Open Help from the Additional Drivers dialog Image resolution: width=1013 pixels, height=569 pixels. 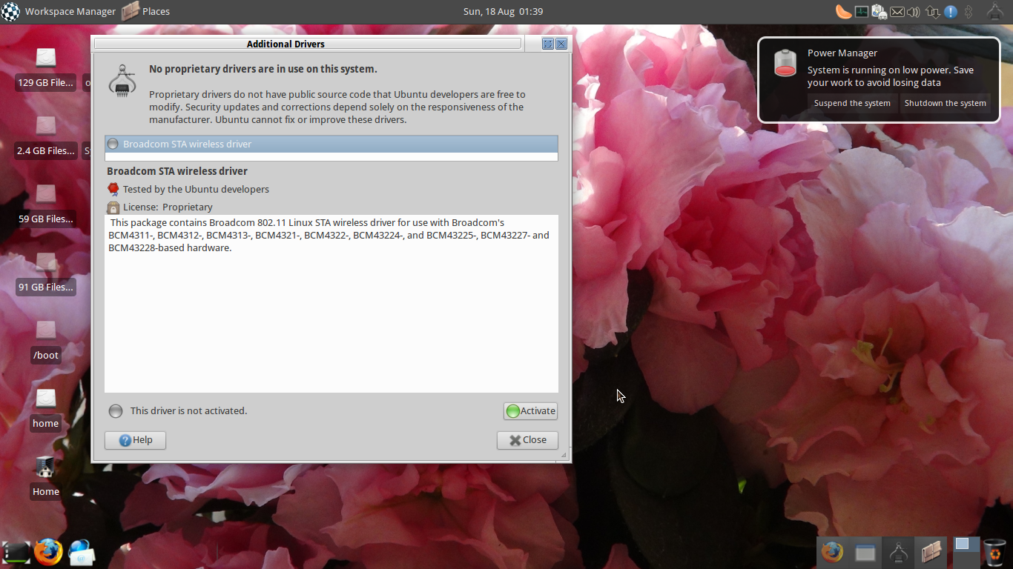coord(135,440)
